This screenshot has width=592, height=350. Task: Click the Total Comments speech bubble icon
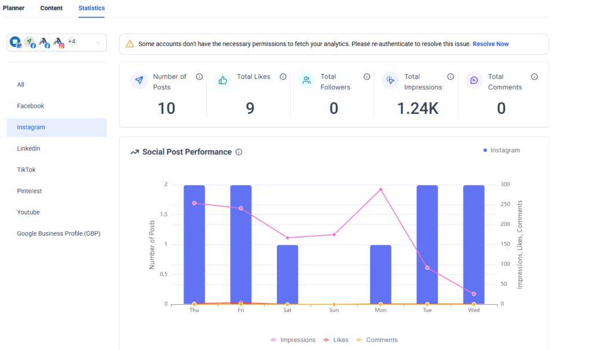coord(474,80)
